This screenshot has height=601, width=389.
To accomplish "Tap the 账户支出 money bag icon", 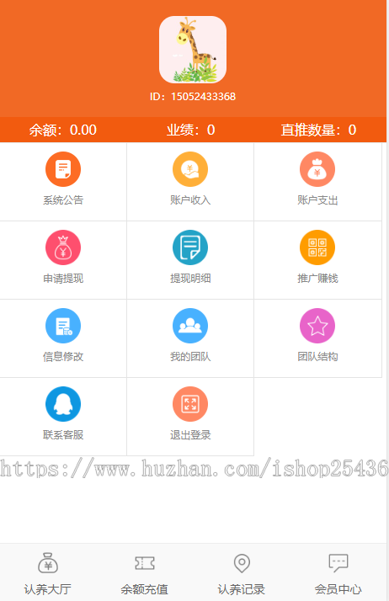I will (x=317, y=169).
